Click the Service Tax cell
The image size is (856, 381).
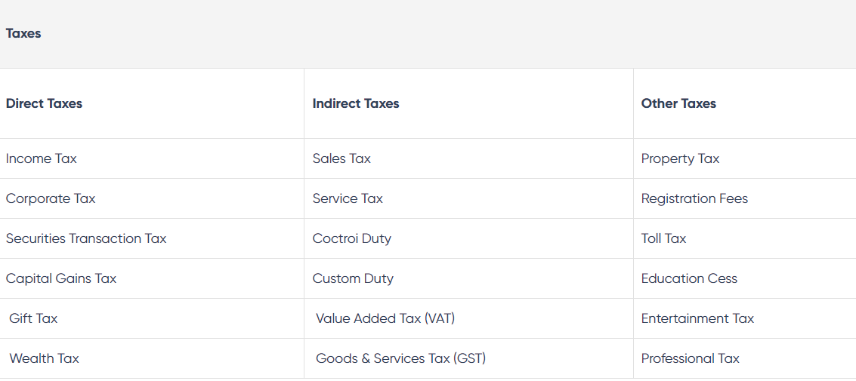pyautogui.click(x=348, y=198)
